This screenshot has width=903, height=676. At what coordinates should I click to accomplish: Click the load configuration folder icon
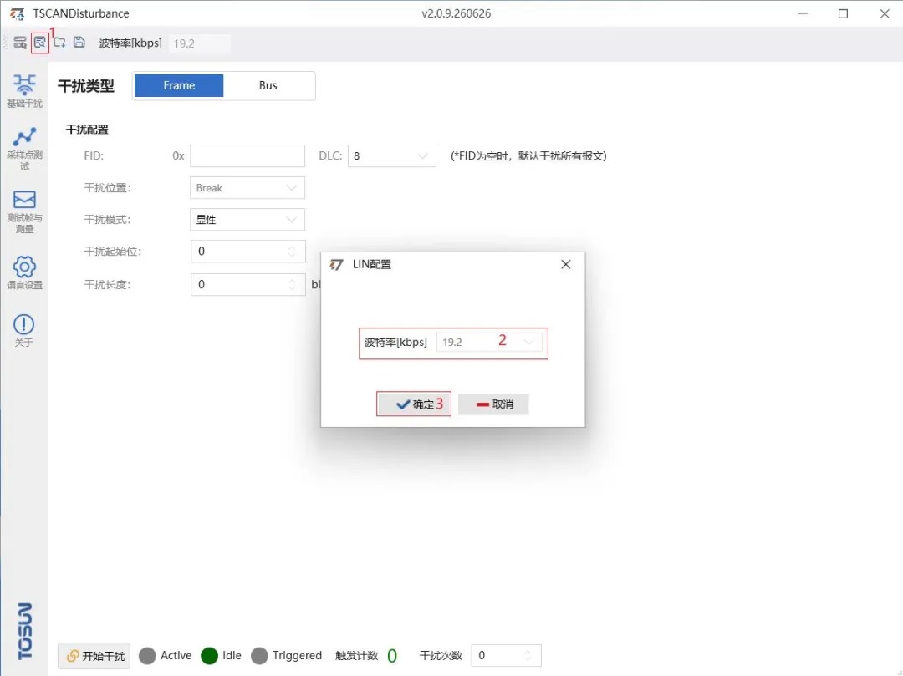click(x=60, y=43)
